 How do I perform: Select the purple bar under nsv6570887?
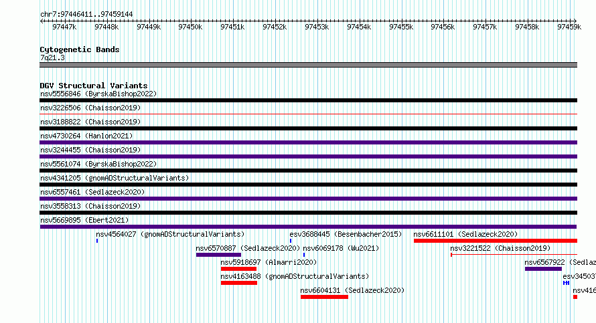pos(218,255)
